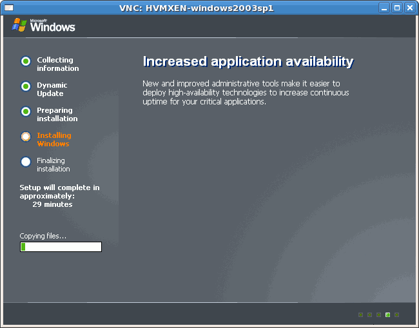The width and height of the screenshot is (419, 328).
Task: Click the administrative tools description paragraph
Action: pyautogui.click(x=246, y=93)
